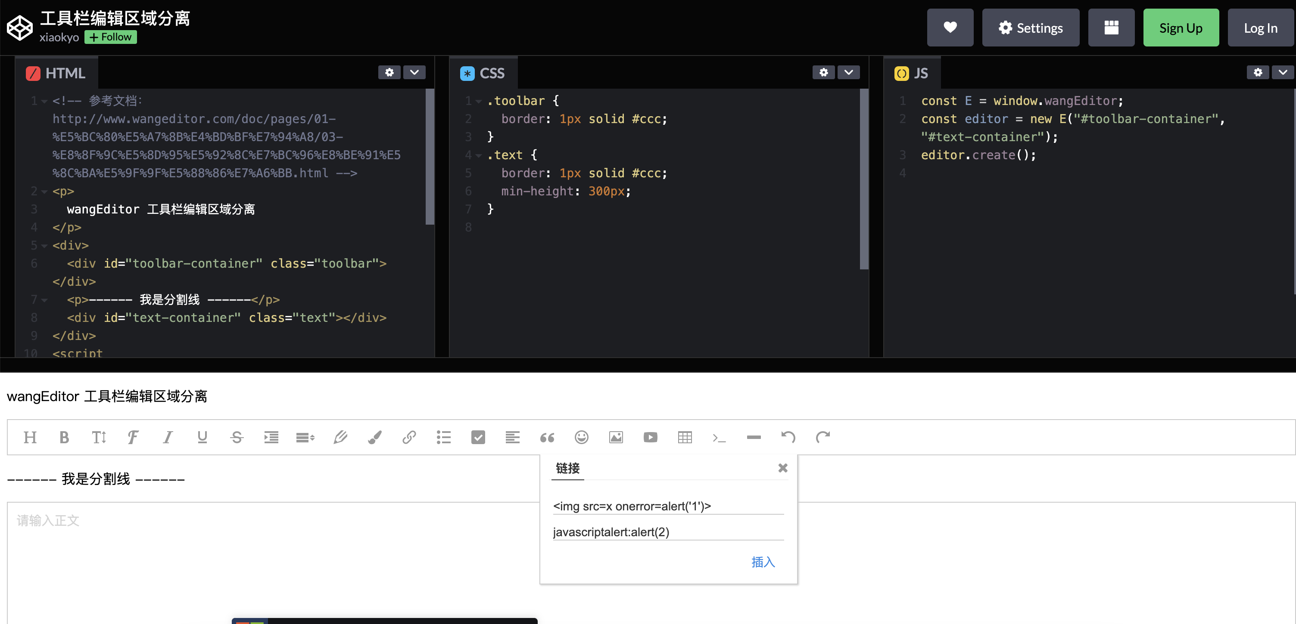Collapse the .toolbar CSS rule fold arrow
Viewport: 1296px width, 624px height.
pyautogui.click(x=478, y=102)
